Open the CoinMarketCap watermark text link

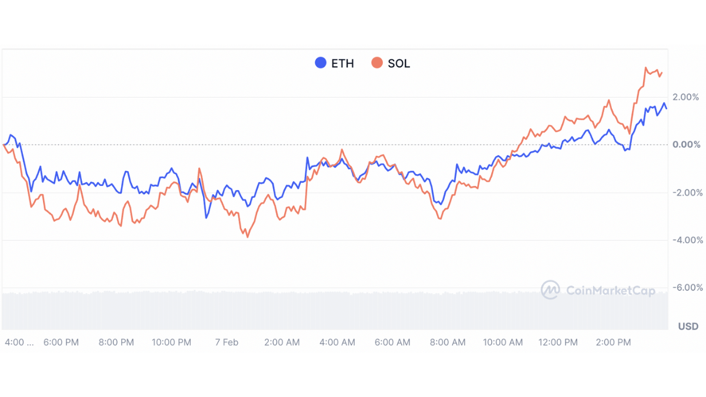[x=610, y=290]
